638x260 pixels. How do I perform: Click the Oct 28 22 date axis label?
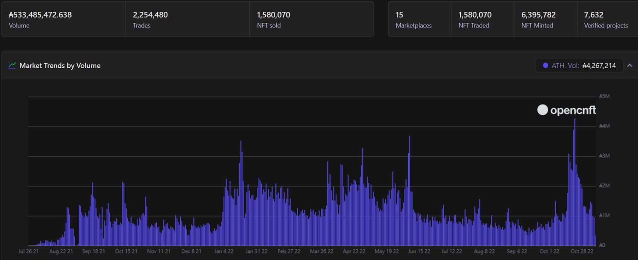[582, 251]
